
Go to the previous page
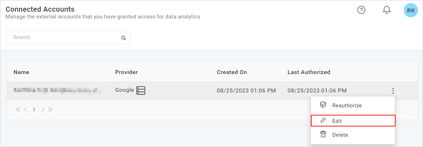tap(26, 109)
